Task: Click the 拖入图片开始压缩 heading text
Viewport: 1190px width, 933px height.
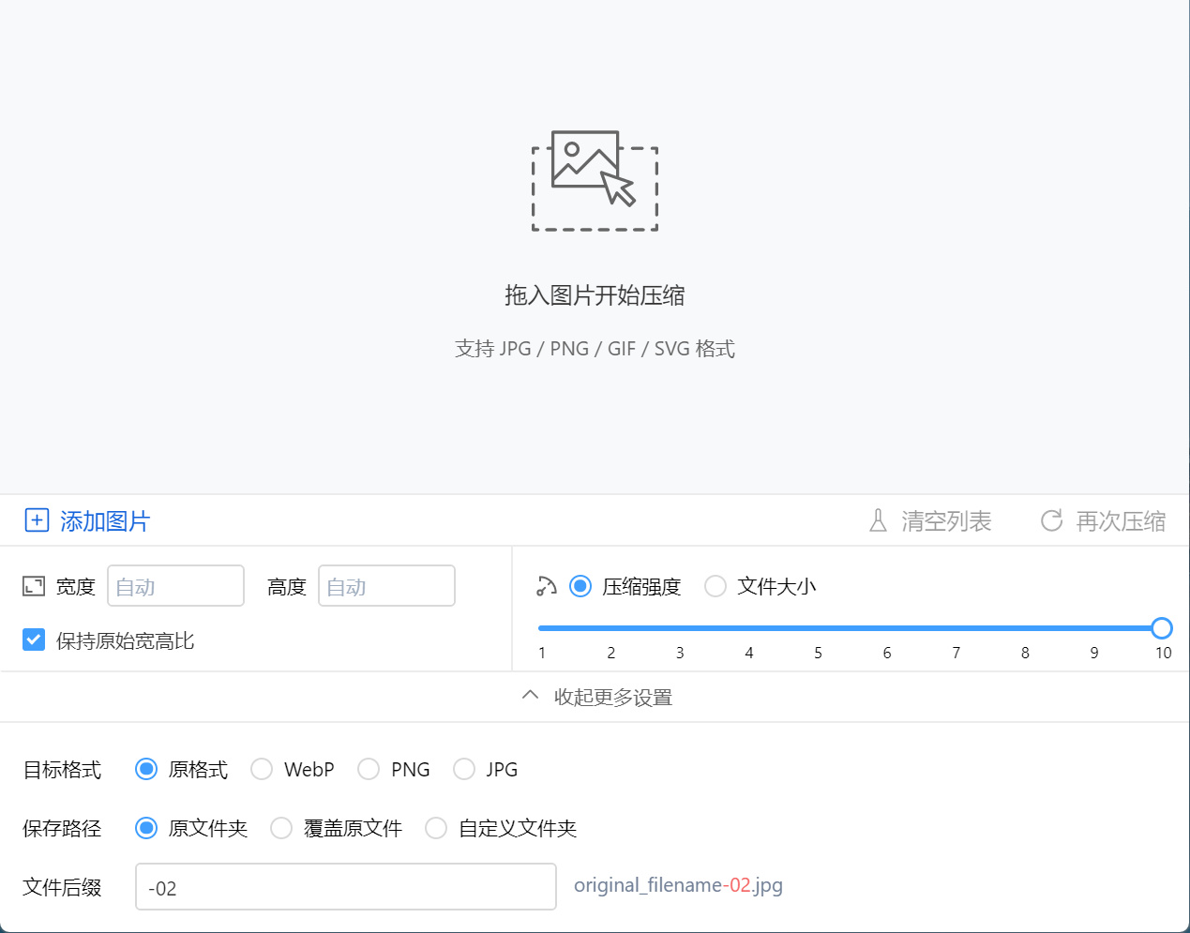Action: coord(595,295)
